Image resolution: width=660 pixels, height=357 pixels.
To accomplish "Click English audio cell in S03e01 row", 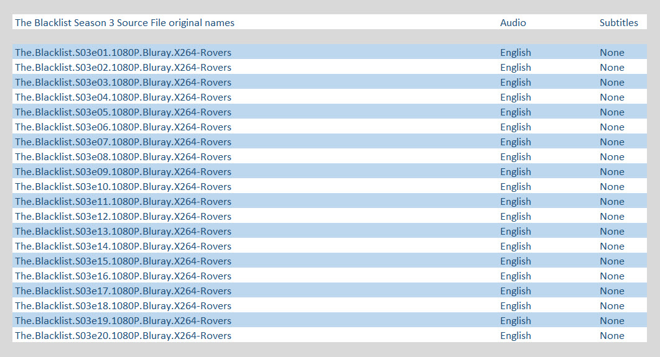I will [516, 53].
